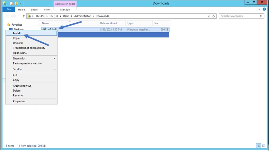The image size is (269, 151).
Task: Switch to details view icon in status bar
Action: [x=258, y=146]
